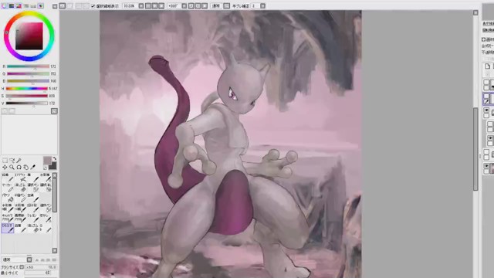Swap foreground and background colors arrow
This screenshot has width=494, height=278.
coord(55,158)
